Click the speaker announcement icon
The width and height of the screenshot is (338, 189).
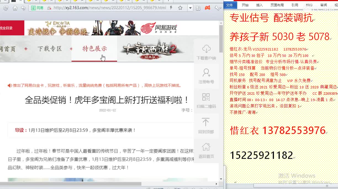coord(10,85)
